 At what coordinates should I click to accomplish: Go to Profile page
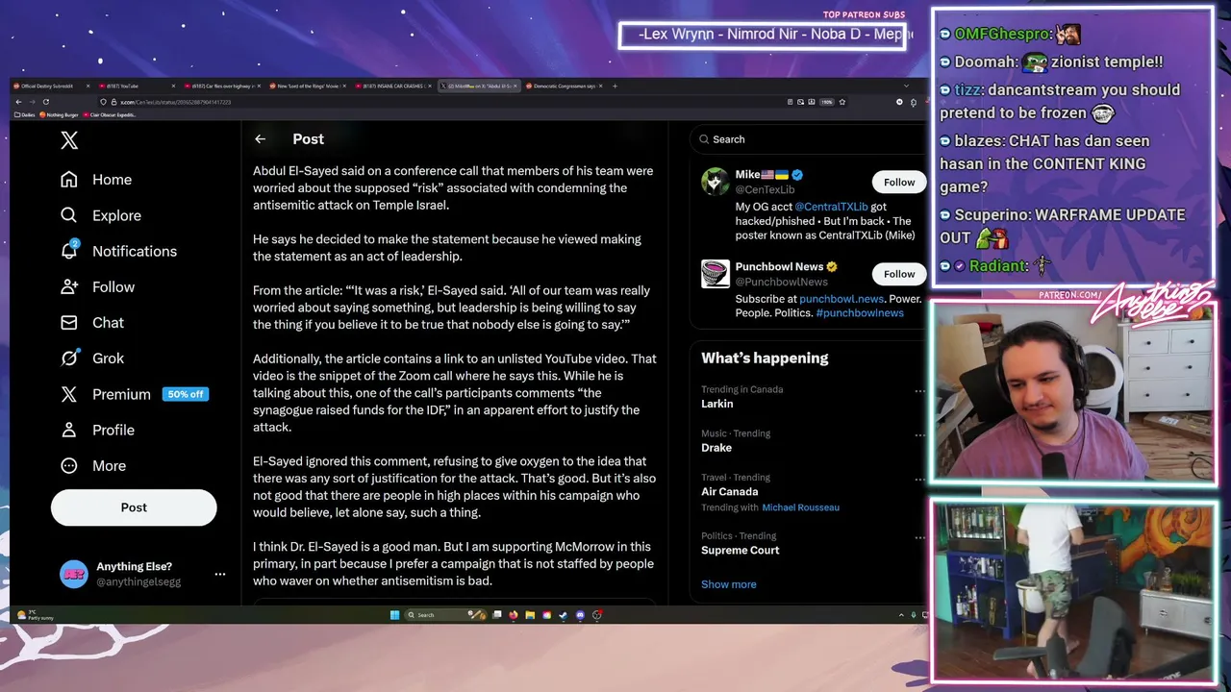(96, 430)
